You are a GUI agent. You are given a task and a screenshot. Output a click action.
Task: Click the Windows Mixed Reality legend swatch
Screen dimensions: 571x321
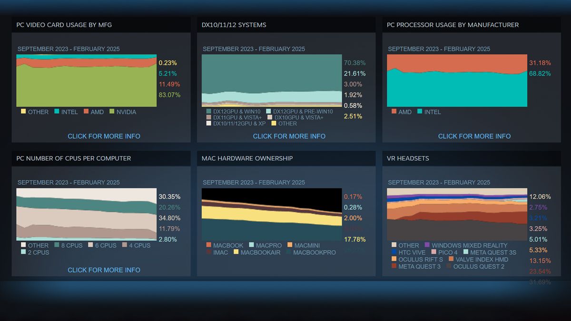pyautogui.click(x=427, y=246)
